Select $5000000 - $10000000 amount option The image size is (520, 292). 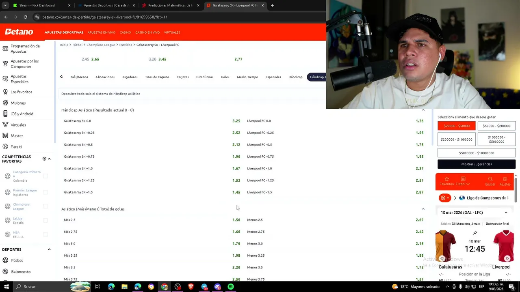click(x=477, y=153)
